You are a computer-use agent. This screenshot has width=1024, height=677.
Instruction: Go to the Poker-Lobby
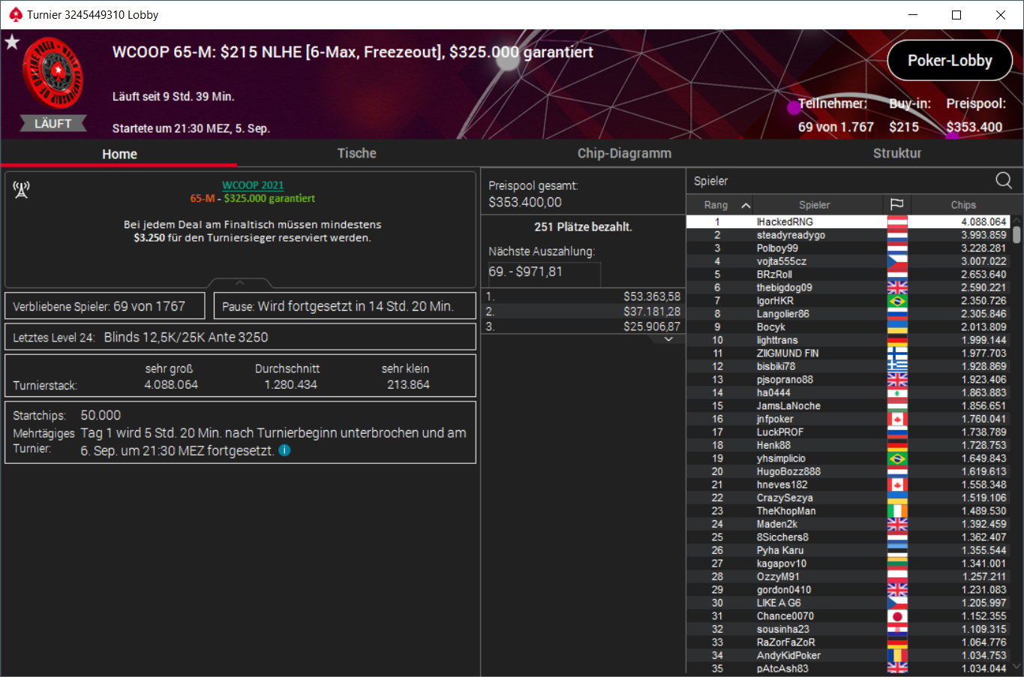coord(950,61)
